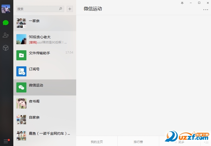Minimize the WeChat window
Image resolution: width=211 pixels, height=146 pixels.
(x=191, y=3)
